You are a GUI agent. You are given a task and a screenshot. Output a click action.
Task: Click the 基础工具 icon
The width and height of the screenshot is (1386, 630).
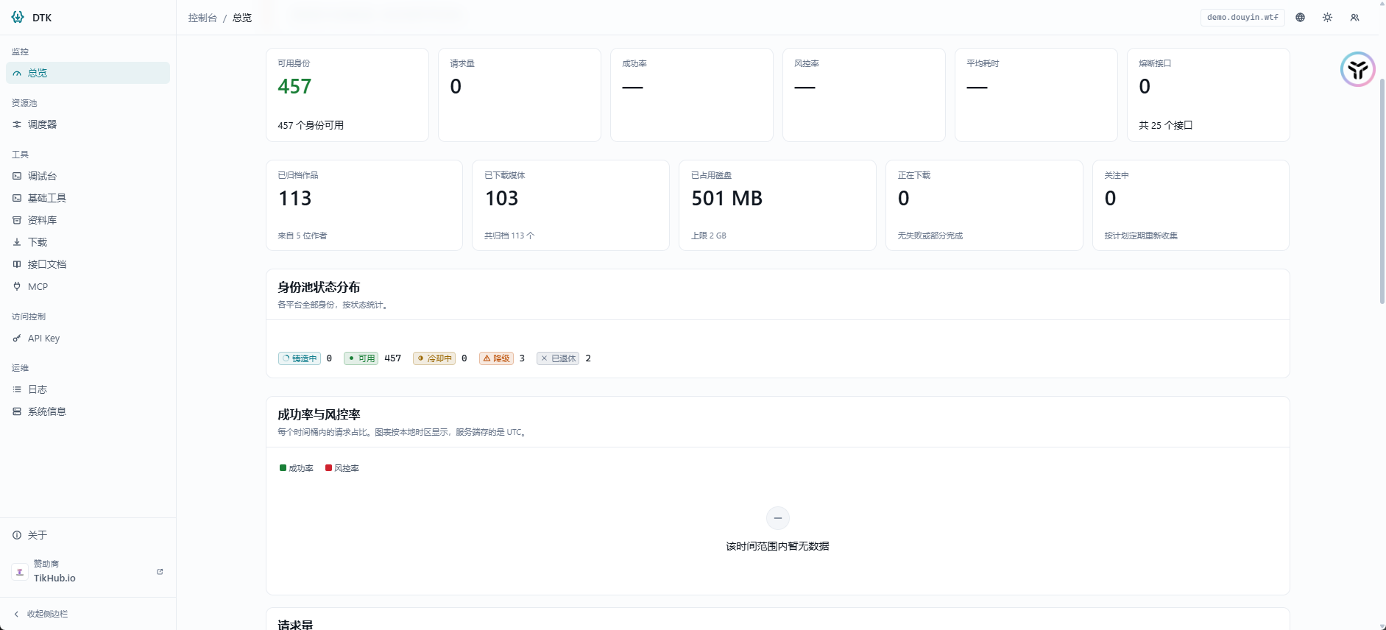pyautogui.click(x=17, y=198)
